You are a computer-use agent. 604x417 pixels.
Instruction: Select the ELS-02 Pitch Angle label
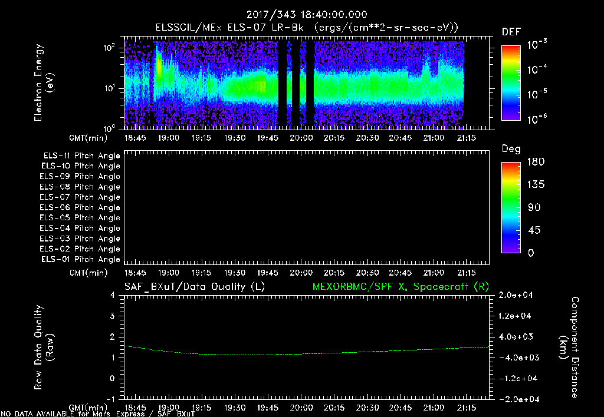tap(80, 249)
